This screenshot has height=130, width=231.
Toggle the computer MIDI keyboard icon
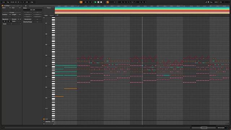[209, 2]
